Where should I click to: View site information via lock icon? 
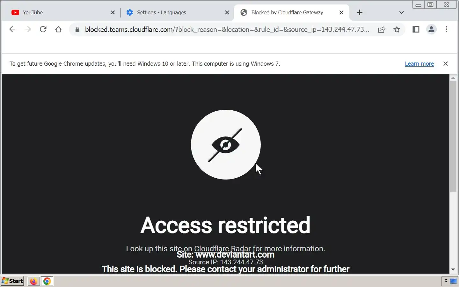(x=77, y=30)
